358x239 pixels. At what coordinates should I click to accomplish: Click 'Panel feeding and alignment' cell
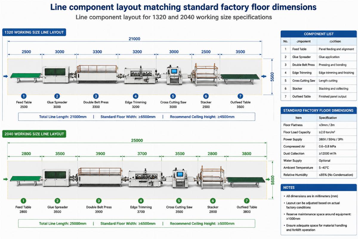(x=336, y=49)
